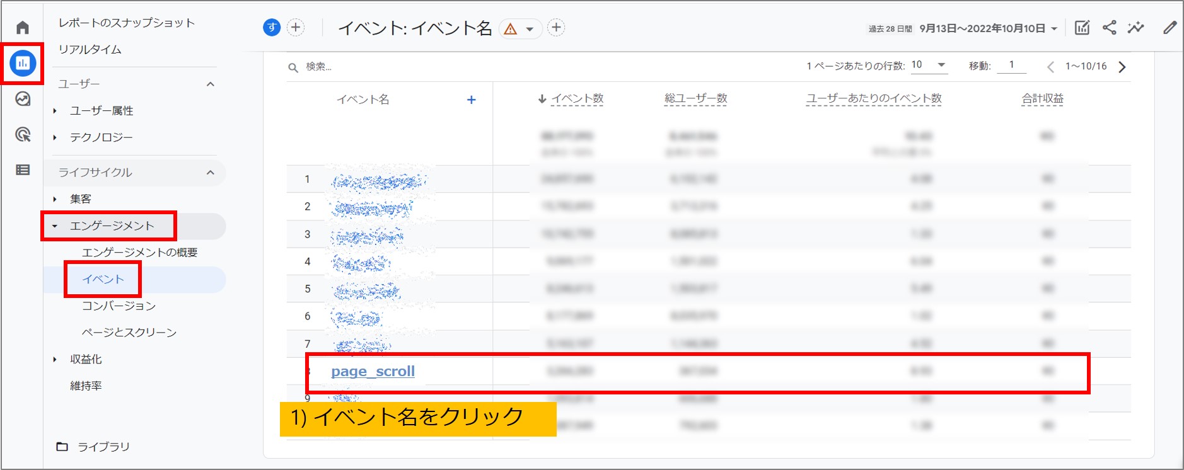The height and width of the screenshot is (470, 1184).
Task: Open the page_scroll event link
Action: point(373,371)
